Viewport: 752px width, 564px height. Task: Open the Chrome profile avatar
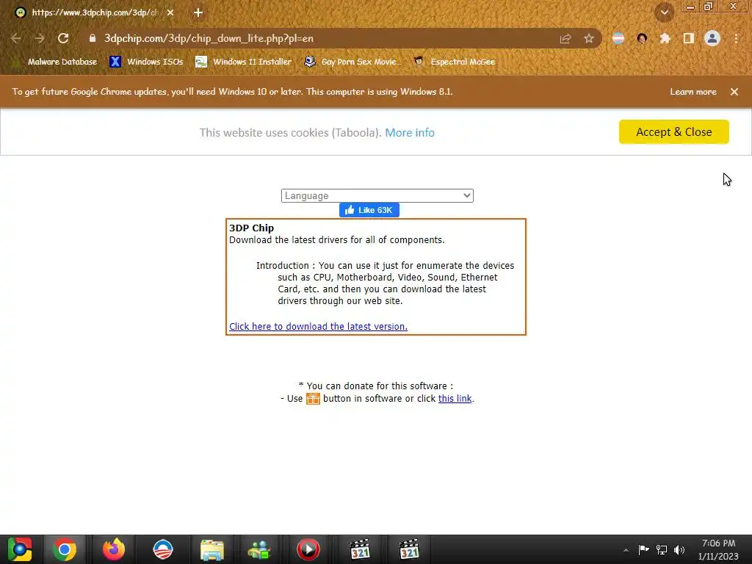click(712, 38)
